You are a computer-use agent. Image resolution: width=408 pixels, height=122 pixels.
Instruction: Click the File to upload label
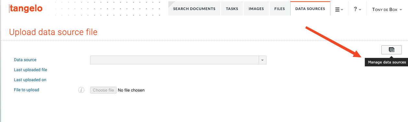[27, 90]
